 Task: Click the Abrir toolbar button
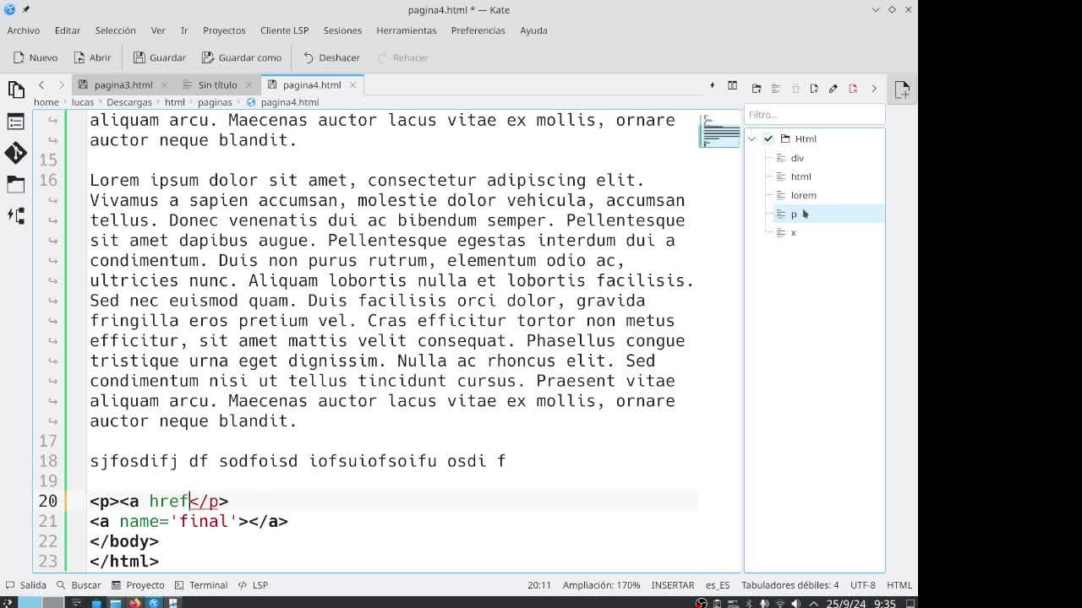(92, 57)
